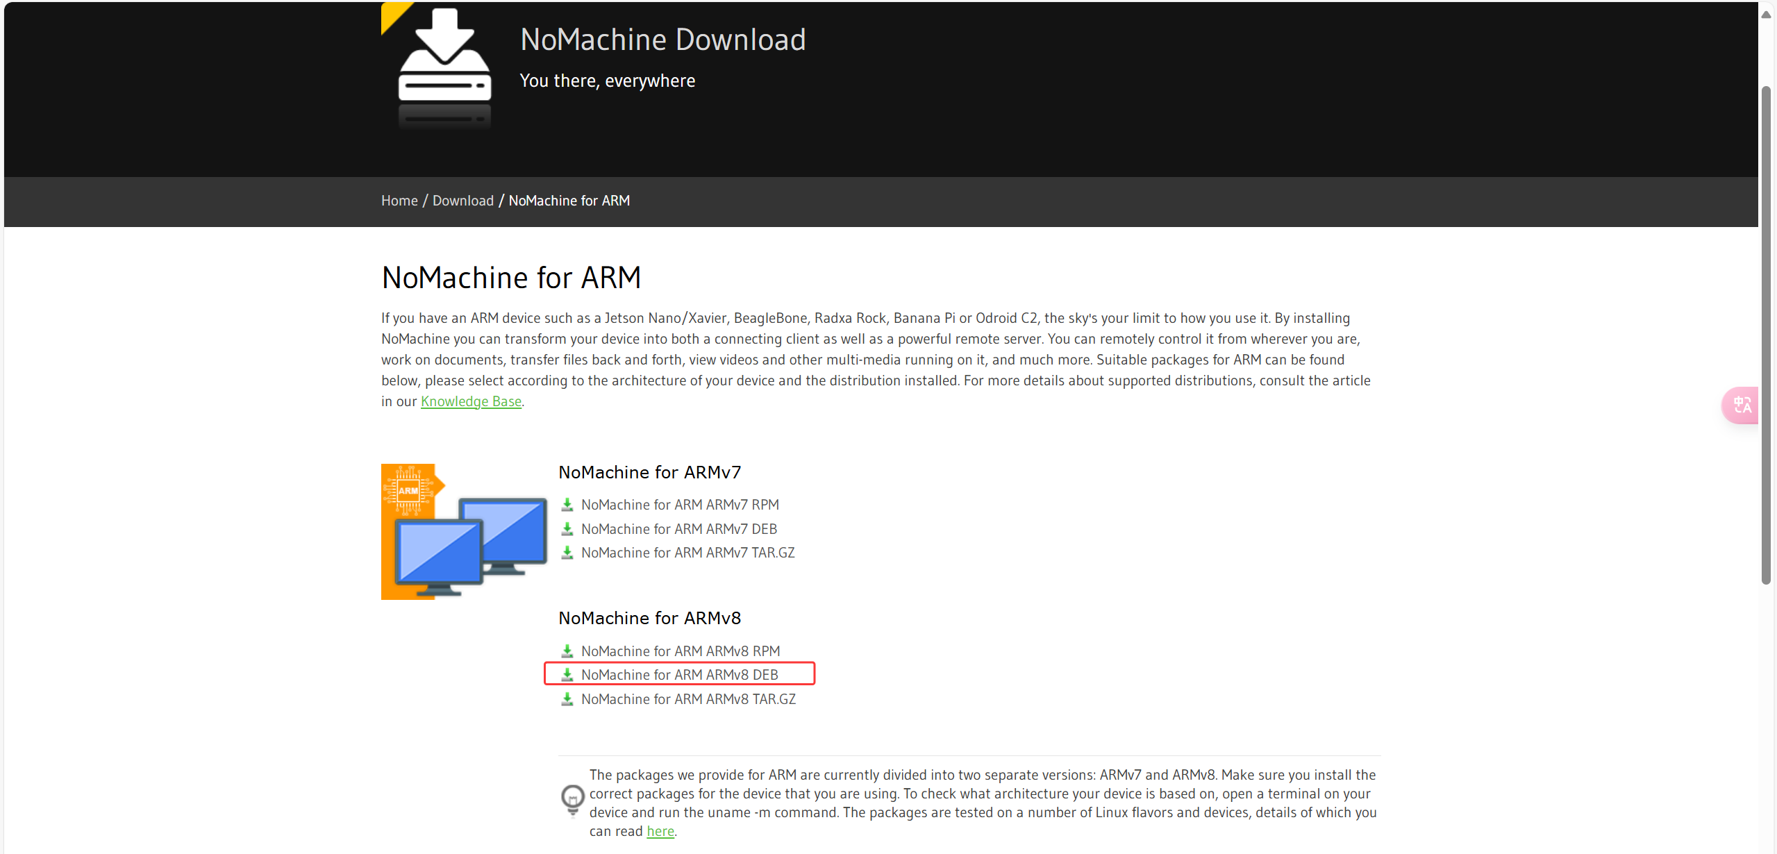Download NoMachine for ARM ARMv8 DEB

pyautogui.click(x=679, y=674)
